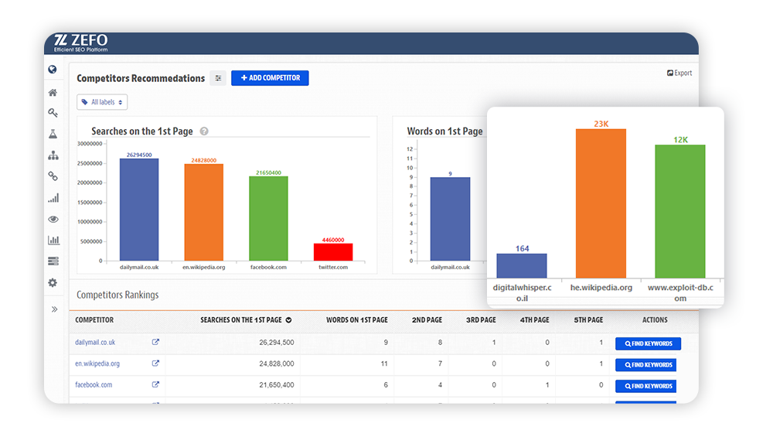Click the exploit-db.com bar labeled 12K
The width and height of the screenshot is (773, 437).
679,212
